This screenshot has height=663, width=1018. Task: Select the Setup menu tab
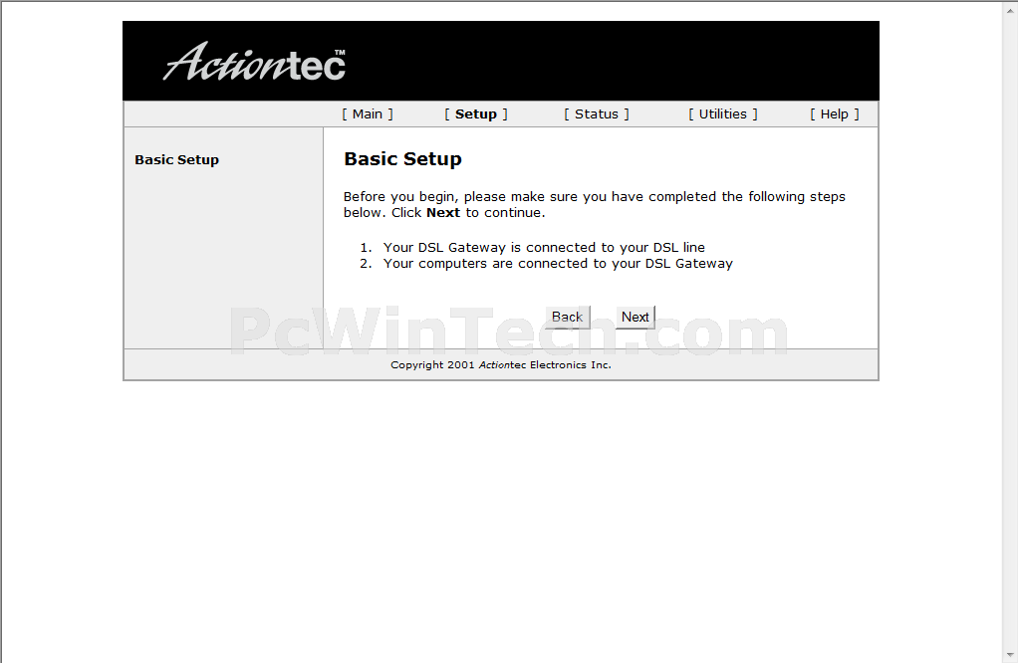tap(476, 114)
